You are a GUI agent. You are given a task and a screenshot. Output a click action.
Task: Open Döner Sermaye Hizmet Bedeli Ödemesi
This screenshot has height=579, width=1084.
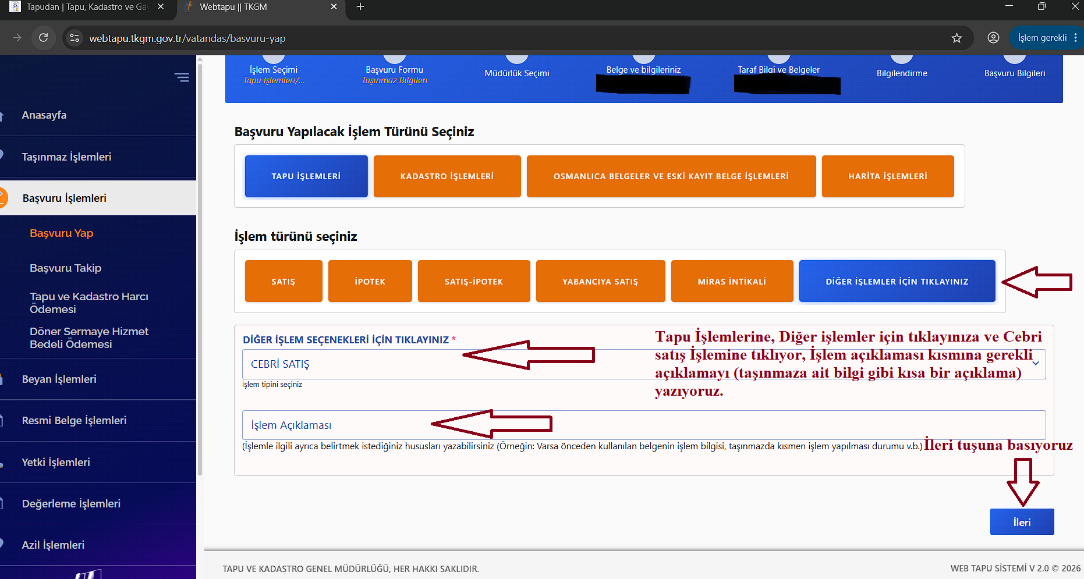[x=89, y=338]
